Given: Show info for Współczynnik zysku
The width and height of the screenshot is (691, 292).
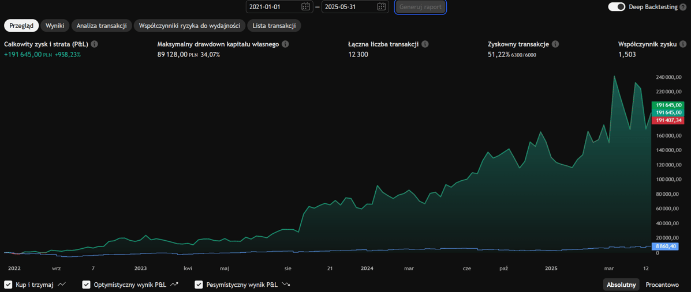Looking at the screenshot, I should pos(682,44).
